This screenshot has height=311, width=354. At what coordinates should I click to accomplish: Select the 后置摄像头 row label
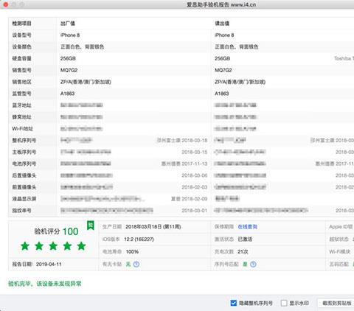(x=24, y=175)
